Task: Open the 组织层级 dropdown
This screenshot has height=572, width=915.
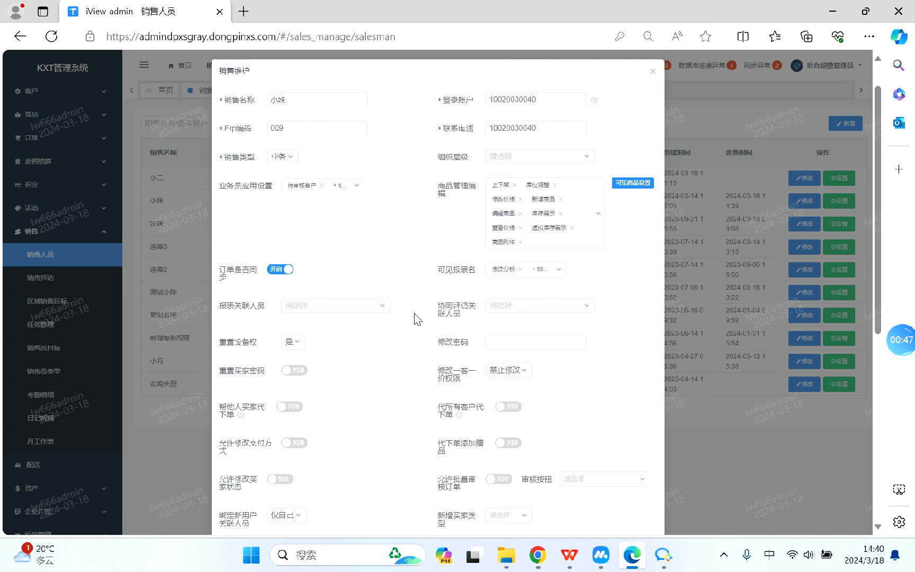Action: pos(539,156)
